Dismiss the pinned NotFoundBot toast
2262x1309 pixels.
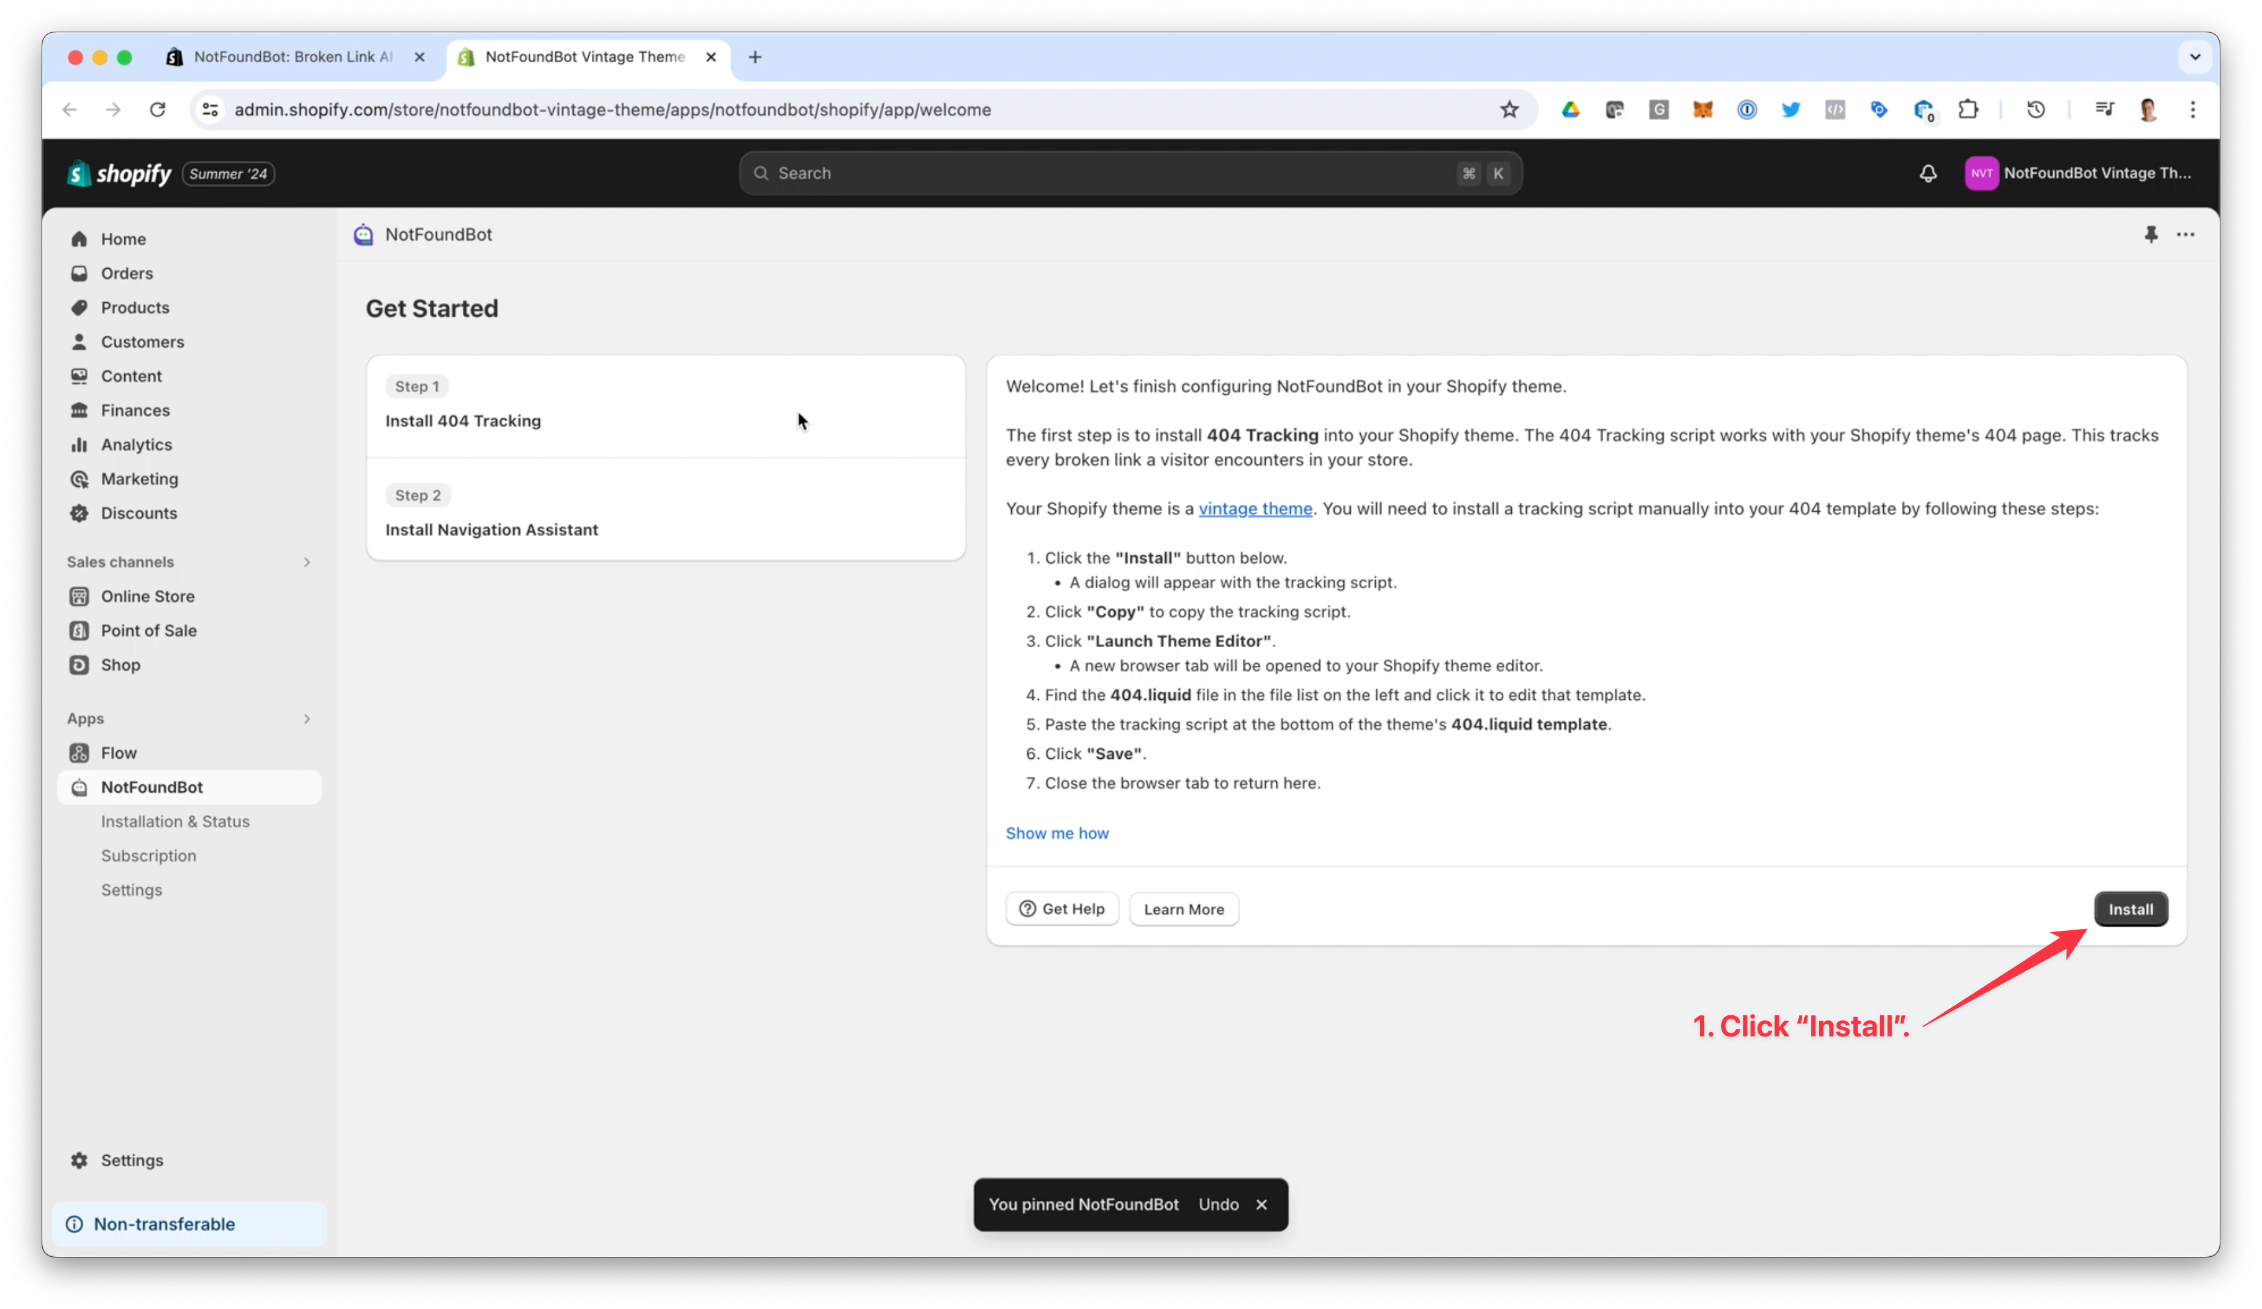[x=1262, y=1204]
